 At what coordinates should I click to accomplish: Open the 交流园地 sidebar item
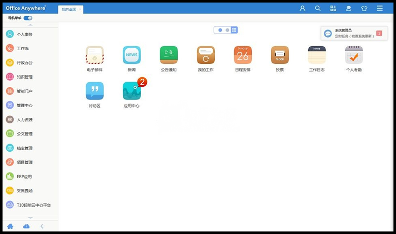30,190
